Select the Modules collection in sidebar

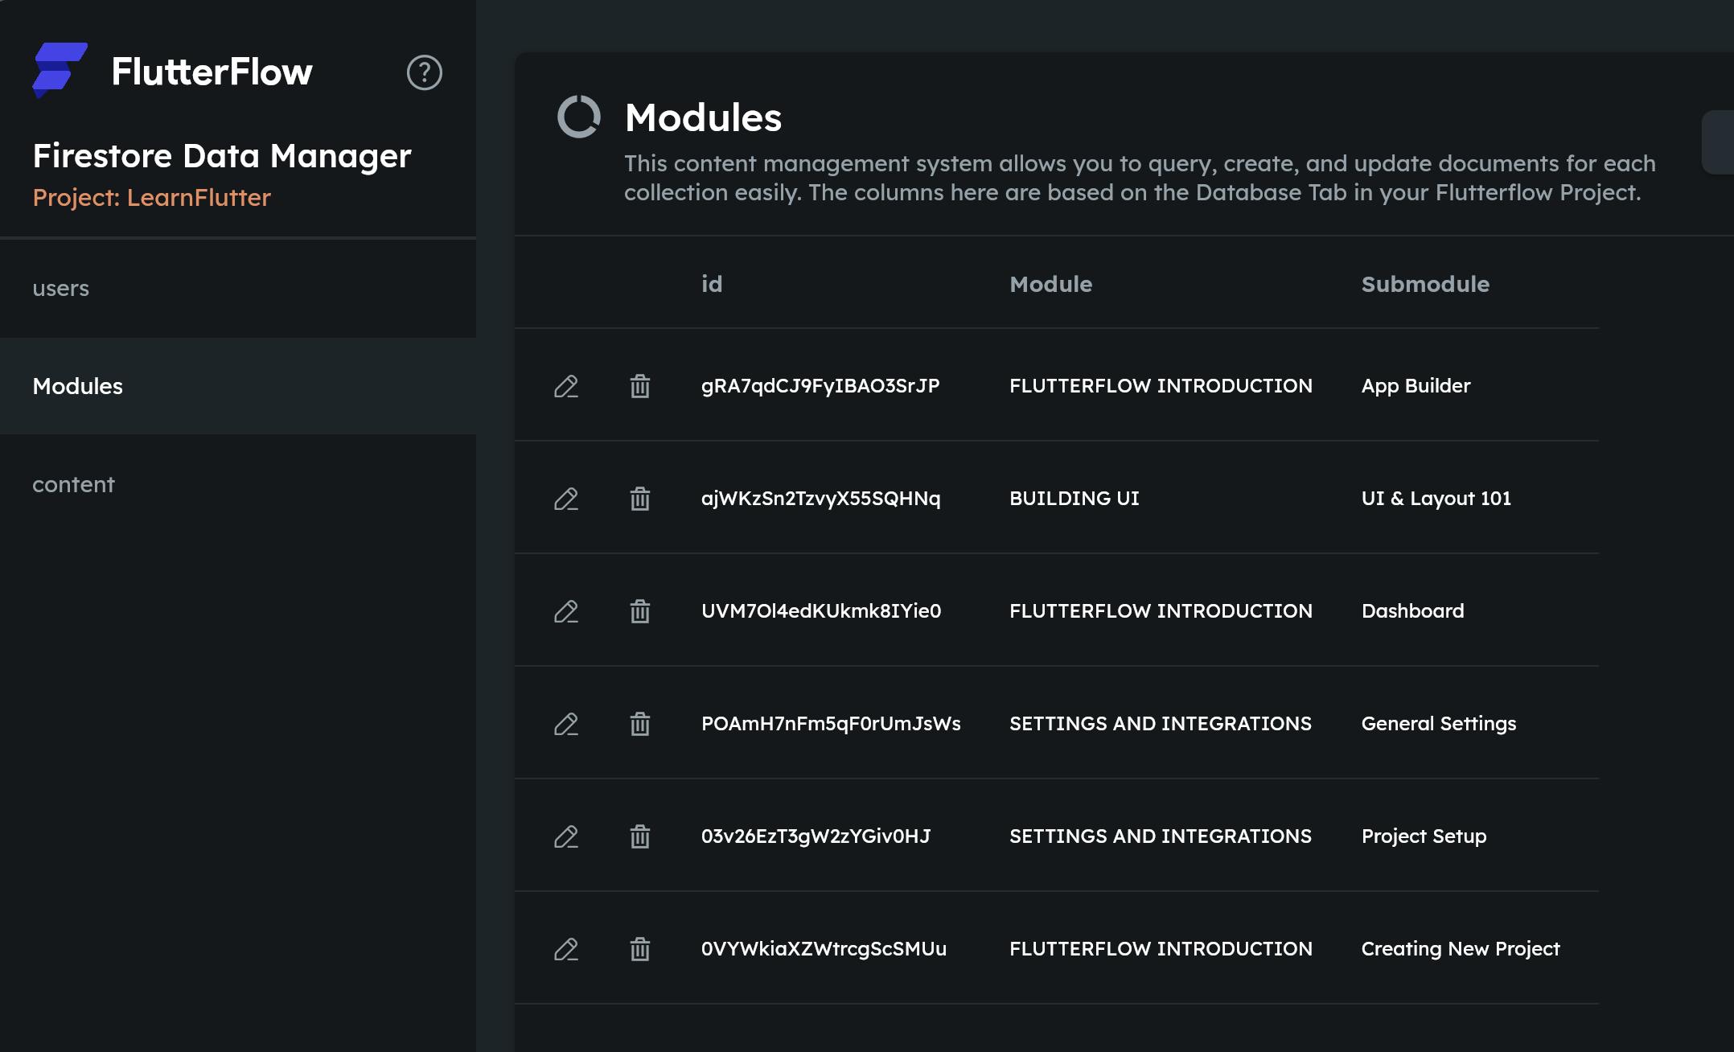click(78, 386)
